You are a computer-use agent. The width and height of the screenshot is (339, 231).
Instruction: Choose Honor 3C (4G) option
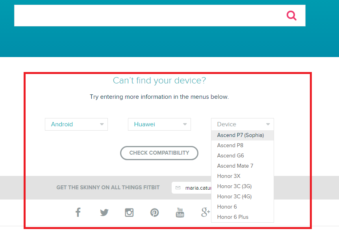(243, 196)
